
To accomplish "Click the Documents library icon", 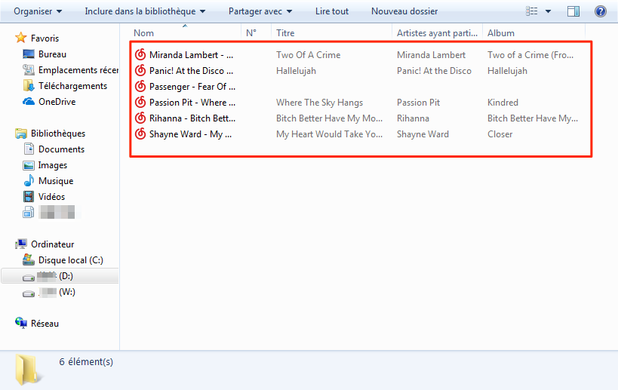I will click(x=29, y=149).
